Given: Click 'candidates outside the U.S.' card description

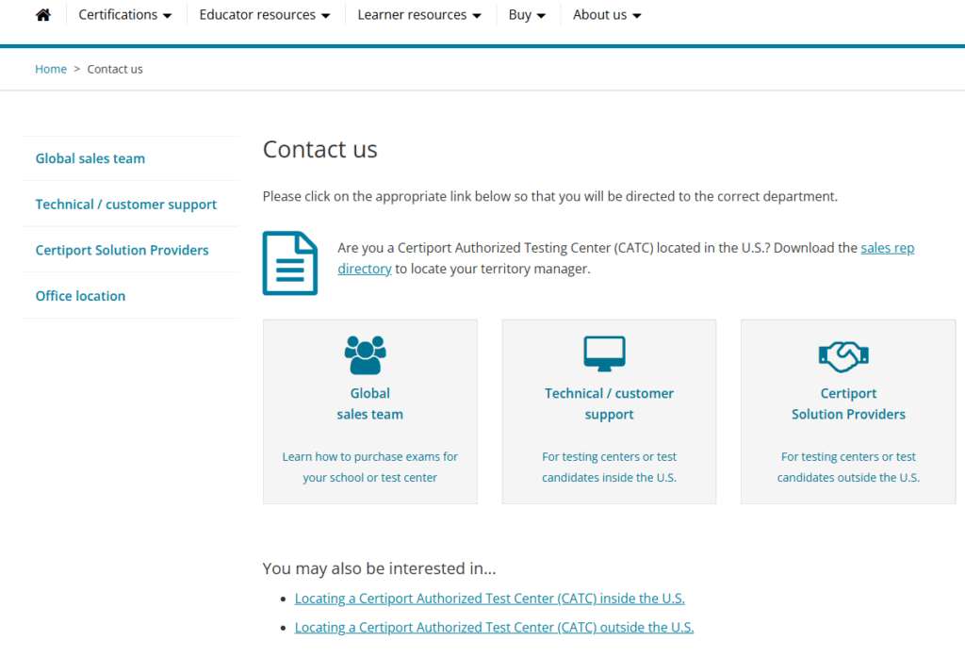Looking at the screenshot, I should coord(849,467).
